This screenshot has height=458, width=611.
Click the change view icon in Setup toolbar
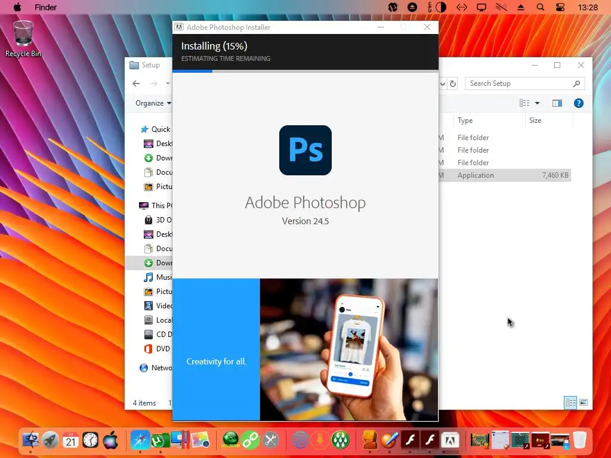click(524, 103)
